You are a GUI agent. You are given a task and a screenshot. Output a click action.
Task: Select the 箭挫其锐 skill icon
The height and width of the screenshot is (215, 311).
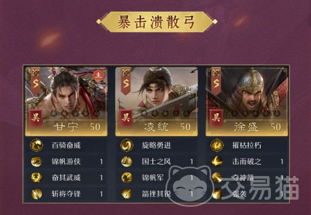tap(127, 194)
